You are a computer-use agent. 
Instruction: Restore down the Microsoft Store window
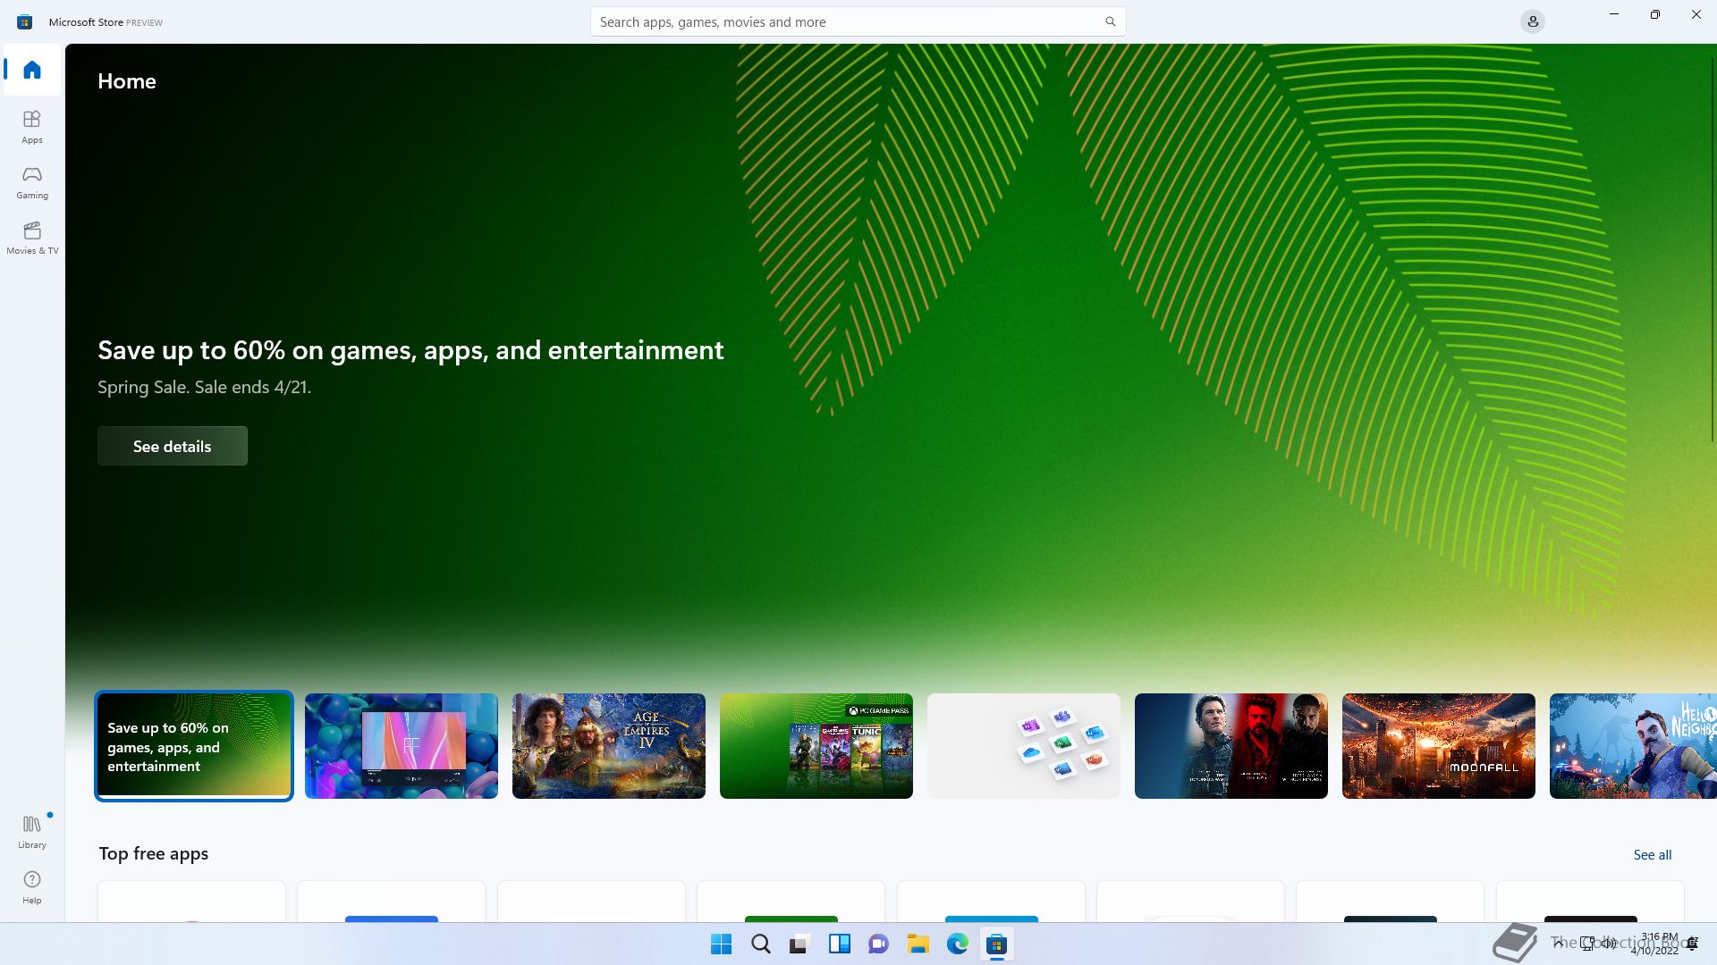[1655, 14]
